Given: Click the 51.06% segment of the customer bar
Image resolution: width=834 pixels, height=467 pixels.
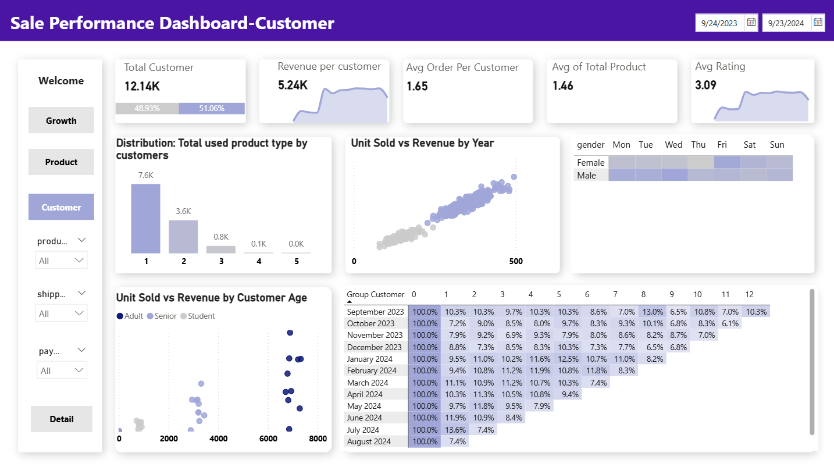Looking at the screenshot, I should [x=212, y=108].
